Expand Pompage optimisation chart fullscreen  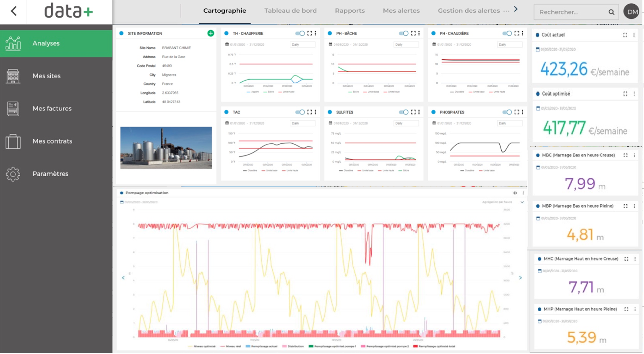pos(515,193)
